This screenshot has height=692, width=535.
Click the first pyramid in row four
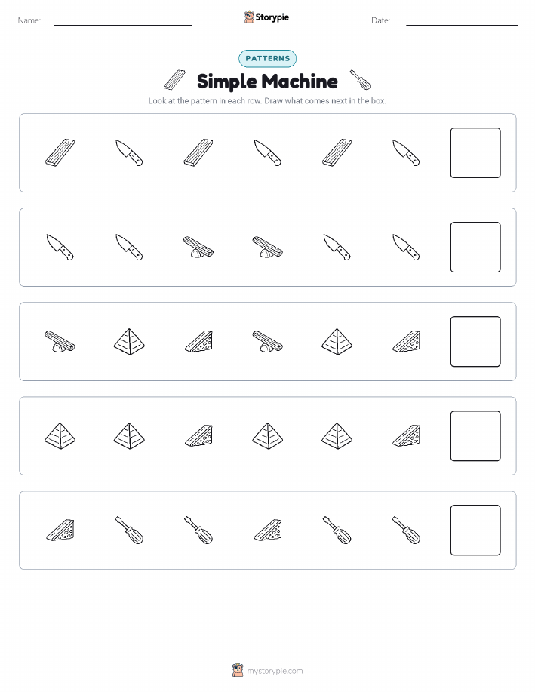tap(60, 436)
